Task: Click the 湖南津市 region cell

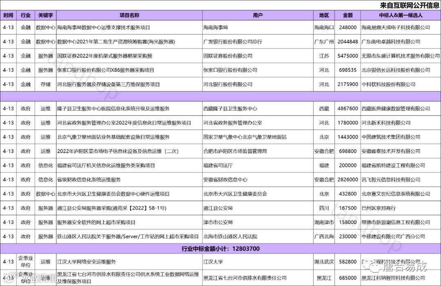Action: point(324,222)
